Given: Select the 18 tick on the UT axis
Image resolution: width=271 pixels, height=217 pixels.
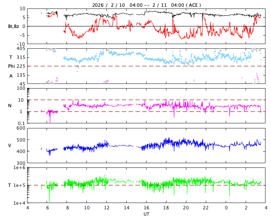Looking at the screenshot, I should tap(166, 208).
